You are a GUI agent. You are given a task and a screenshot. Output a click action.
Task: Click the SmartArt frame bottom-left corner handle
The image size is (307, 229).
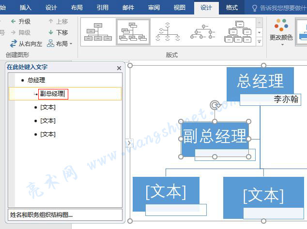[x=130, y=221]
